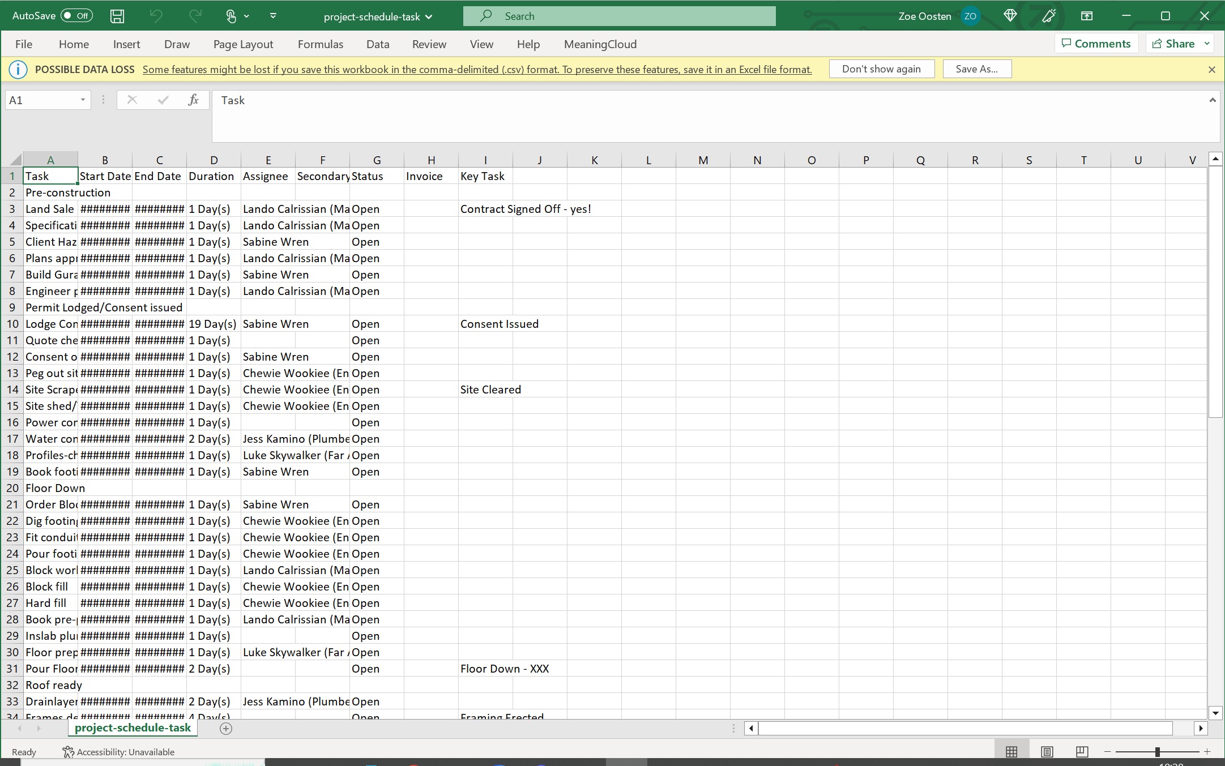Click the Undo arrow icon

(156, 16)
